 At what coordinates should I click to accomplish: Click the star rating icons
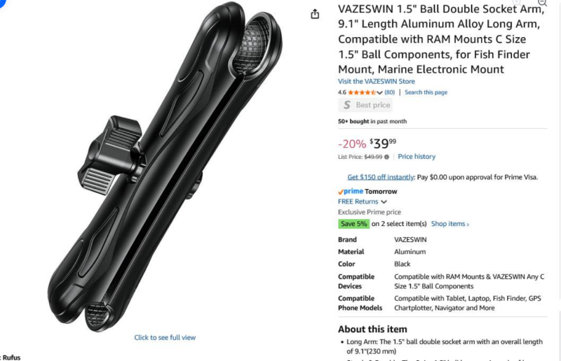[x=362, y=92]
